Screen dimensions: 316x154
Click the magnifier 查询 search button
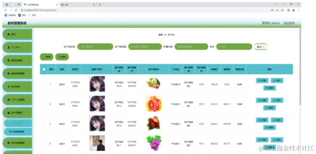click(x=261, y=47)
